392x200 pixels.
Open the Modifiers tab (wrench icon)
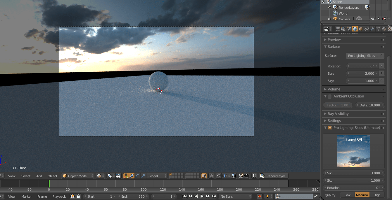click(x=372, y=29)
